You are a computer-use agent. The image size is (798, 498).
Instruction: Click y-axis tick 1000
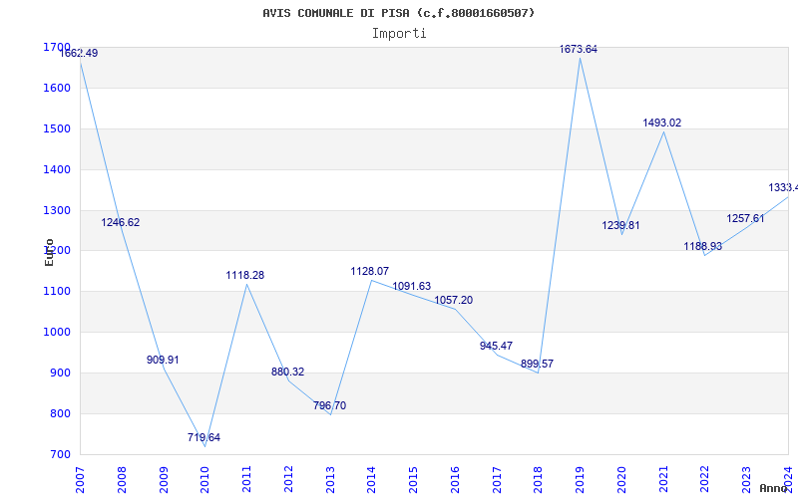(57, 332)
